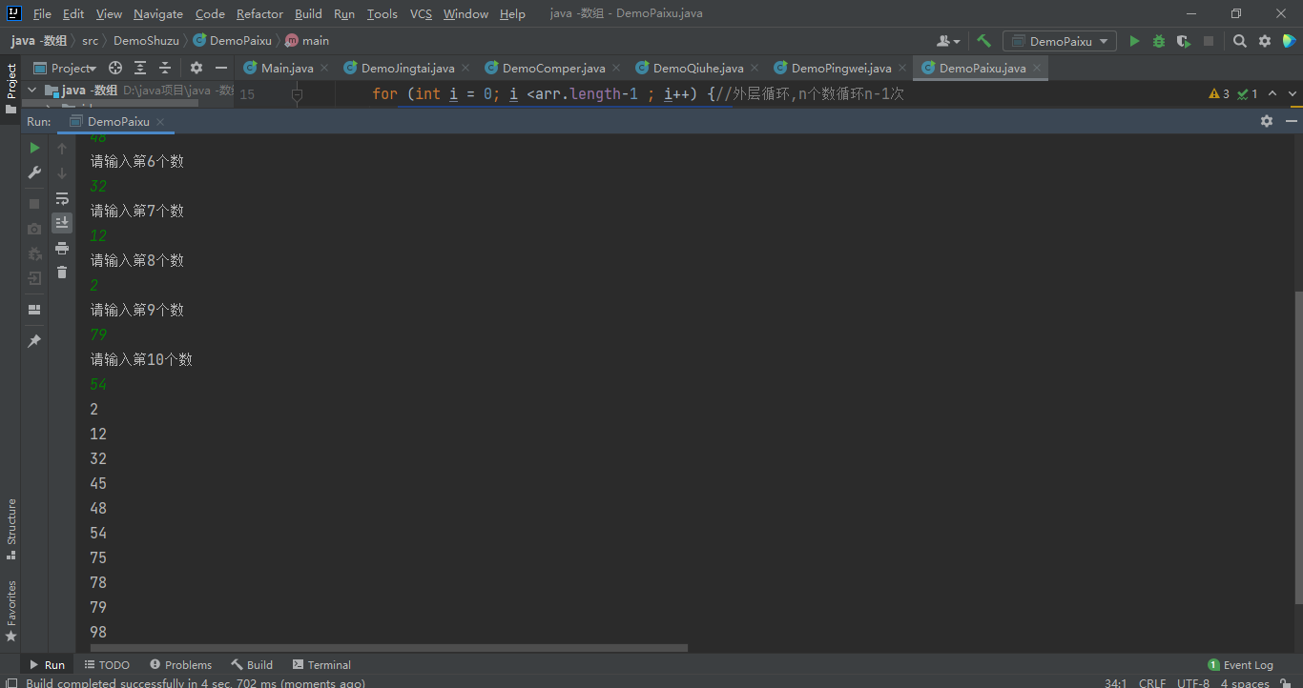Click the camera Dump Threads icon
The height and width of the screenshot is (688, 1303).
click(x=34, y=229)
